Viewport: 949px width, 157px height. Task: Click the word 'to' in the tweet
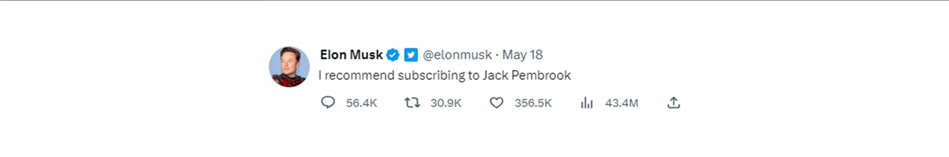pos(473,76)
